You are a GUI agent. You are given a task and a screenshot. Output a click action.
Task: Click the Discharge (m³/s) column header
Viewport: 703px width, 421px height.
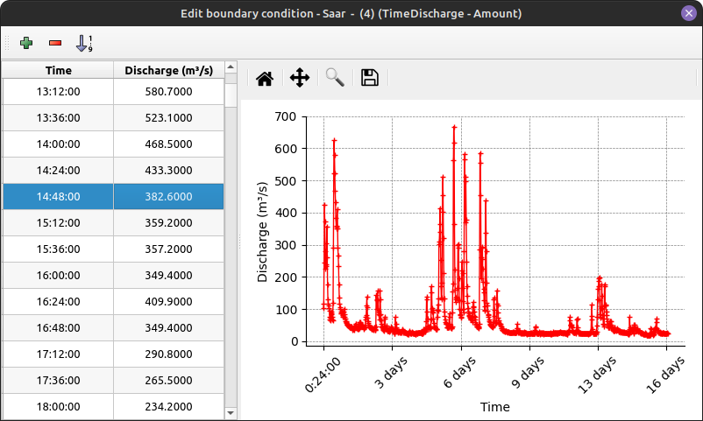click(168, 70)
